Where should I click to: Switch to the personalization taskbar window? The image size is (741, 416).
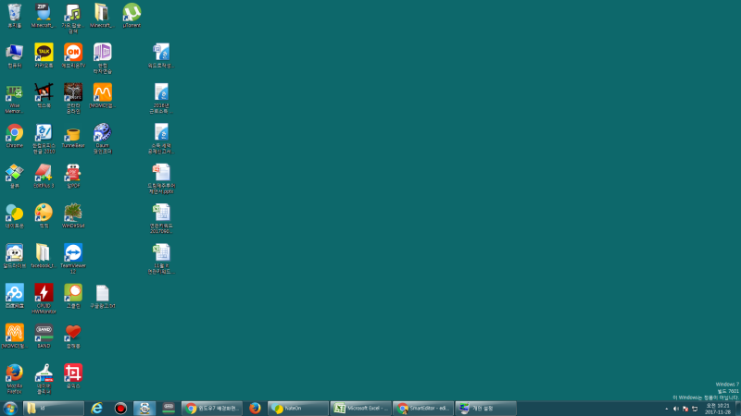click(x=485, y=409)
